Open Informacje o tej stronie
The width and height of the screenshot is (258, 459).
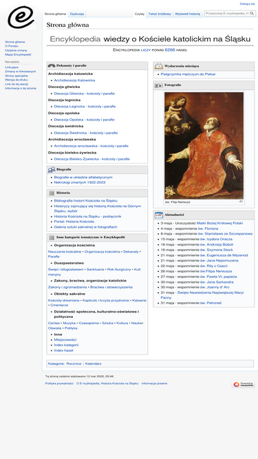coord(21,88)
